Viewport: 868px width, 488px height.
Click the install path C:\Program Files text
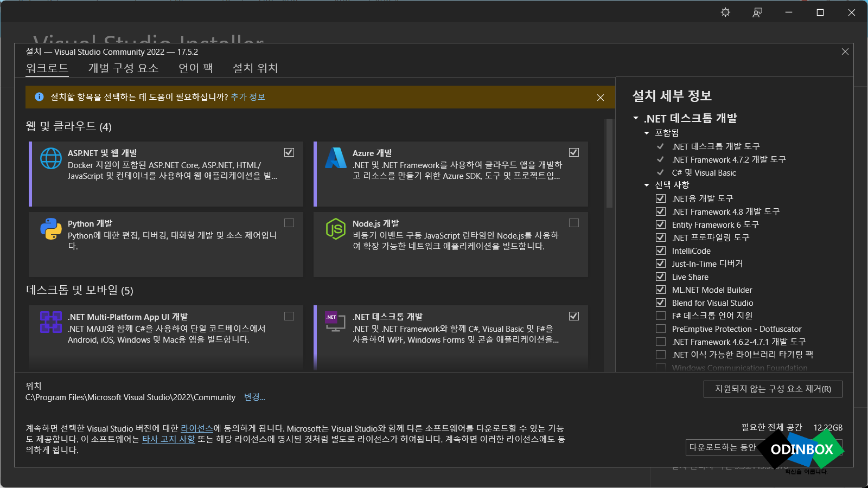(130, 397)
